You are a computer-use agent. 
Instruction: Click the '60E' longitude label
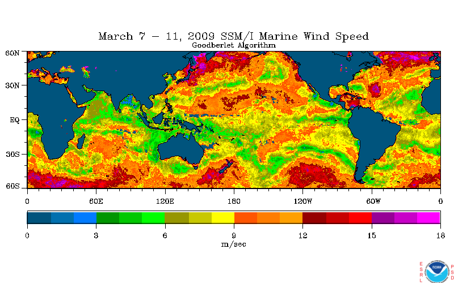(x=96, y=201)
